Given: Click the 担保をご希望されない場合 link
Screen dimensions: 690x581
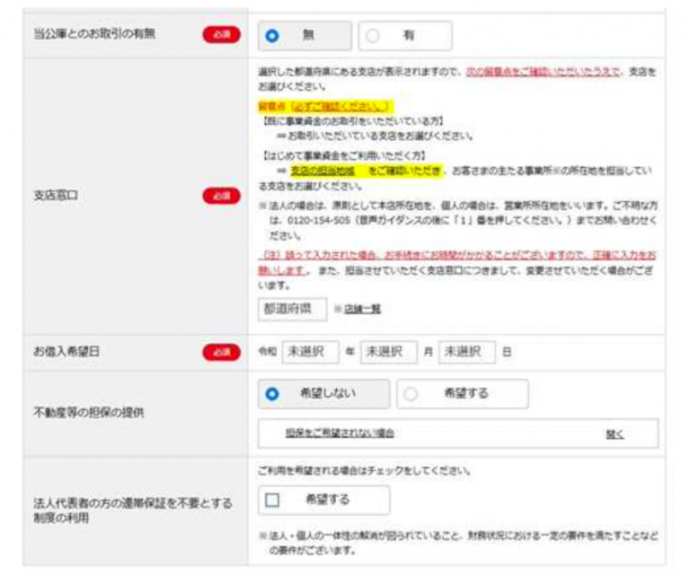Looking at the screenshot, I should tap(340, 433).
